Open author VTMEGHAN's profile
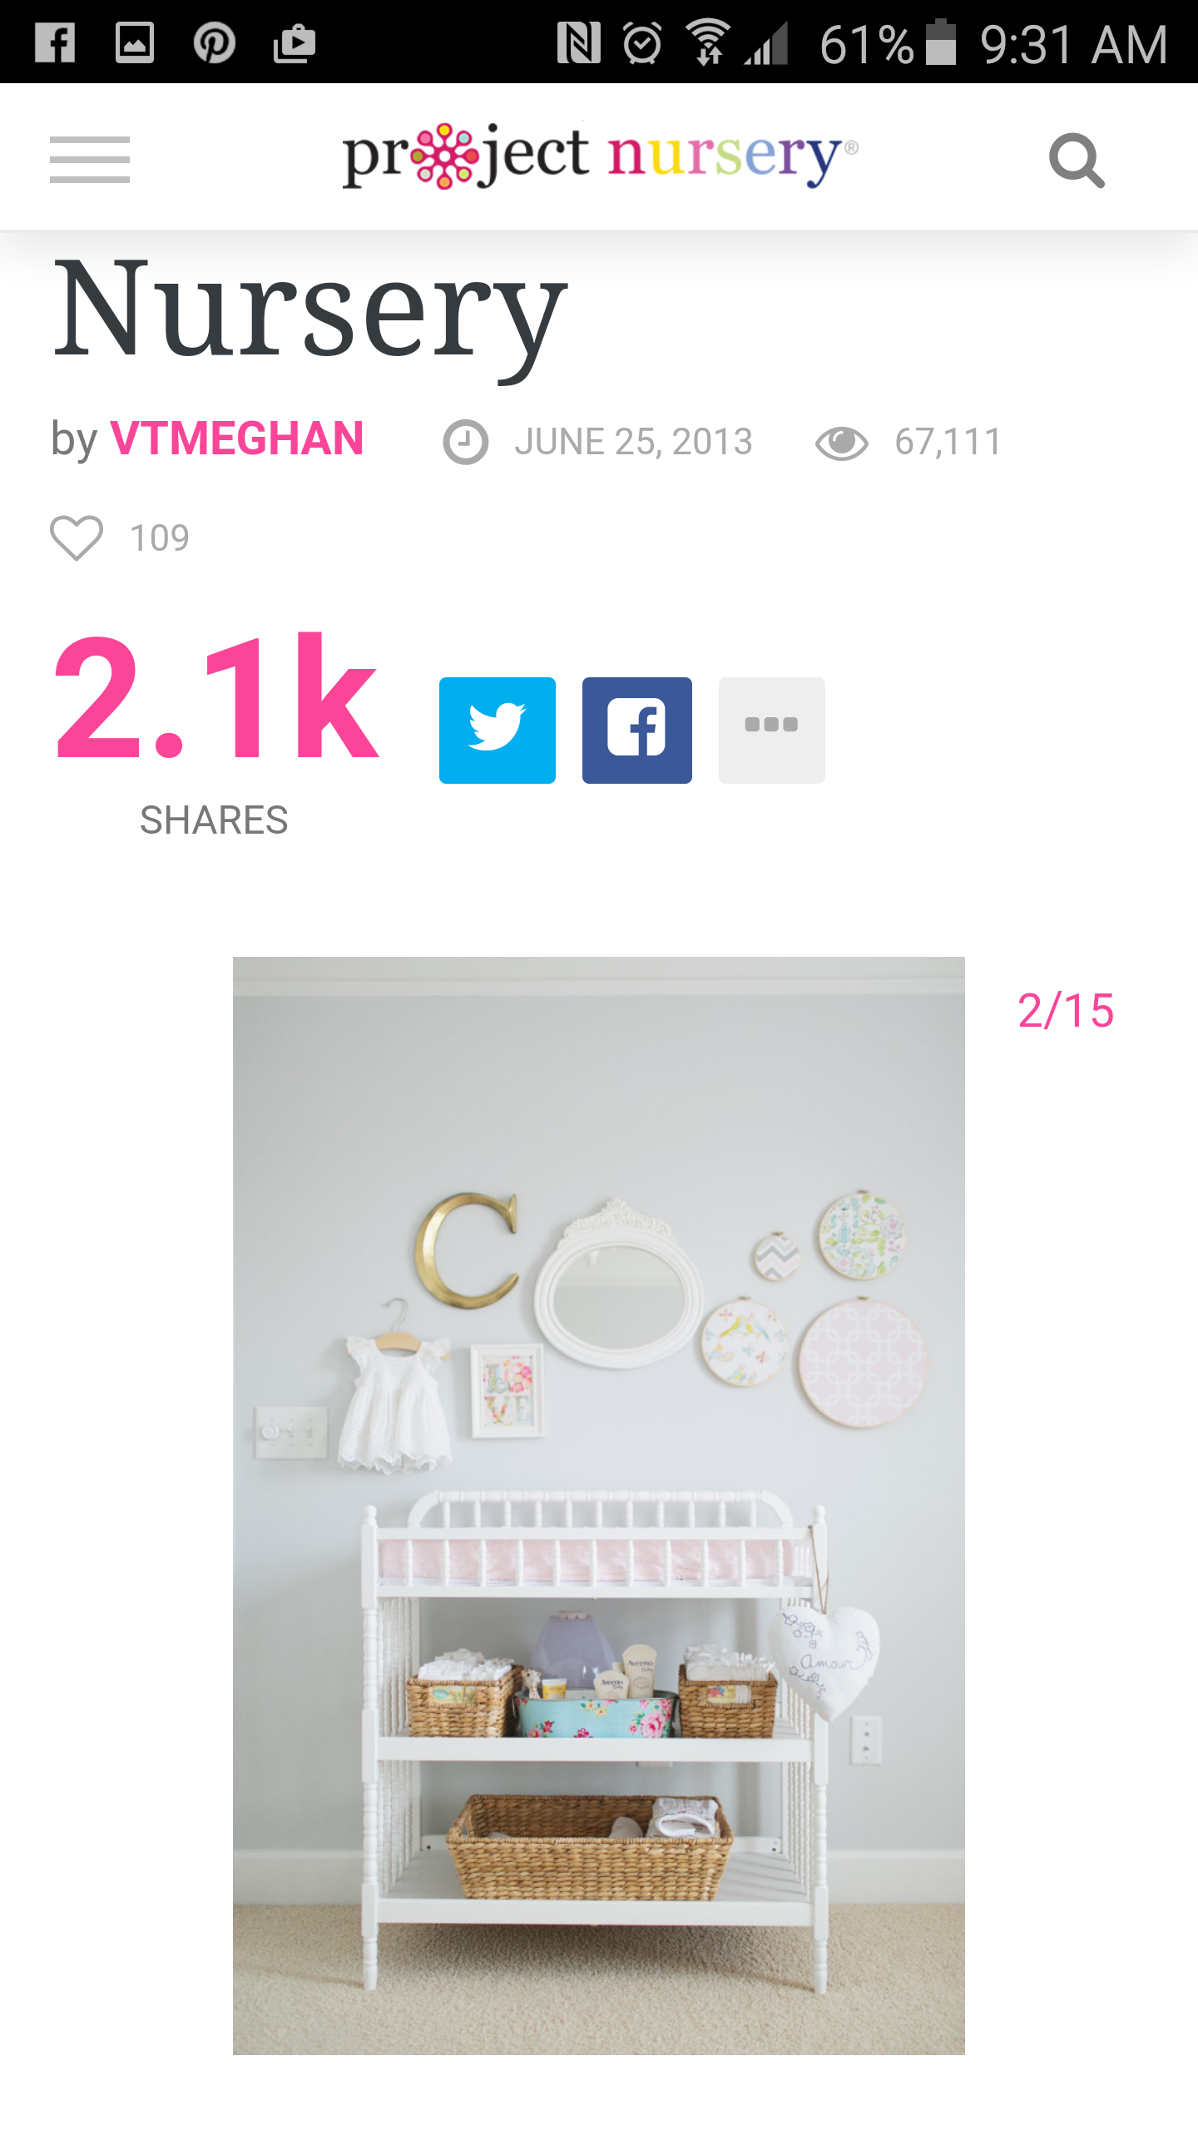Image resolution: width=1198 pixels, height=2130 pixels. click(x=236, y=438)
